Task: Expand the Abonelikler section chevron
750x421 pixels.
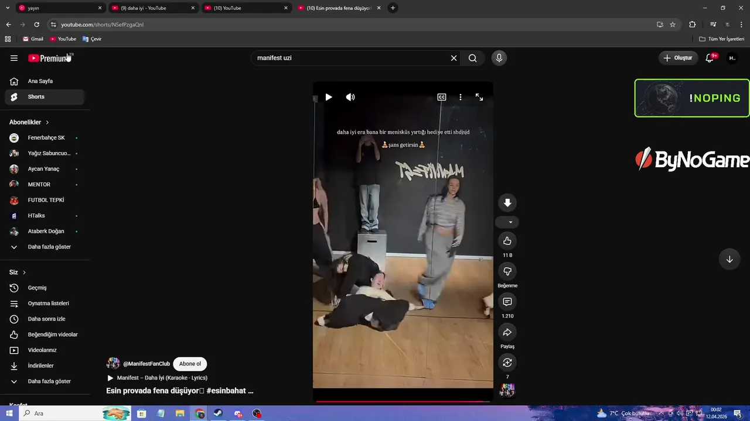Action: click(47, 122)
